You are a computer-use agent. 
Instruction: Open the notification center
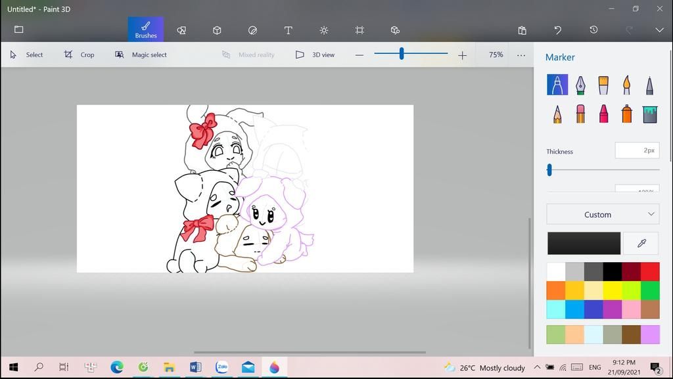click(655, 368)
